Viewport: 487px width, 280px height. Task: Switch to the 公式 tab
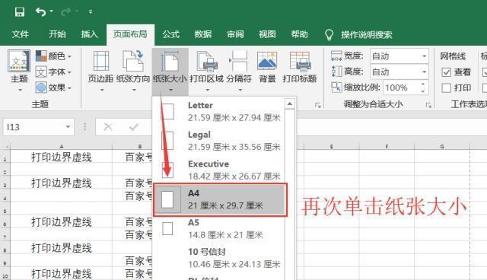(x=171, y=34)
